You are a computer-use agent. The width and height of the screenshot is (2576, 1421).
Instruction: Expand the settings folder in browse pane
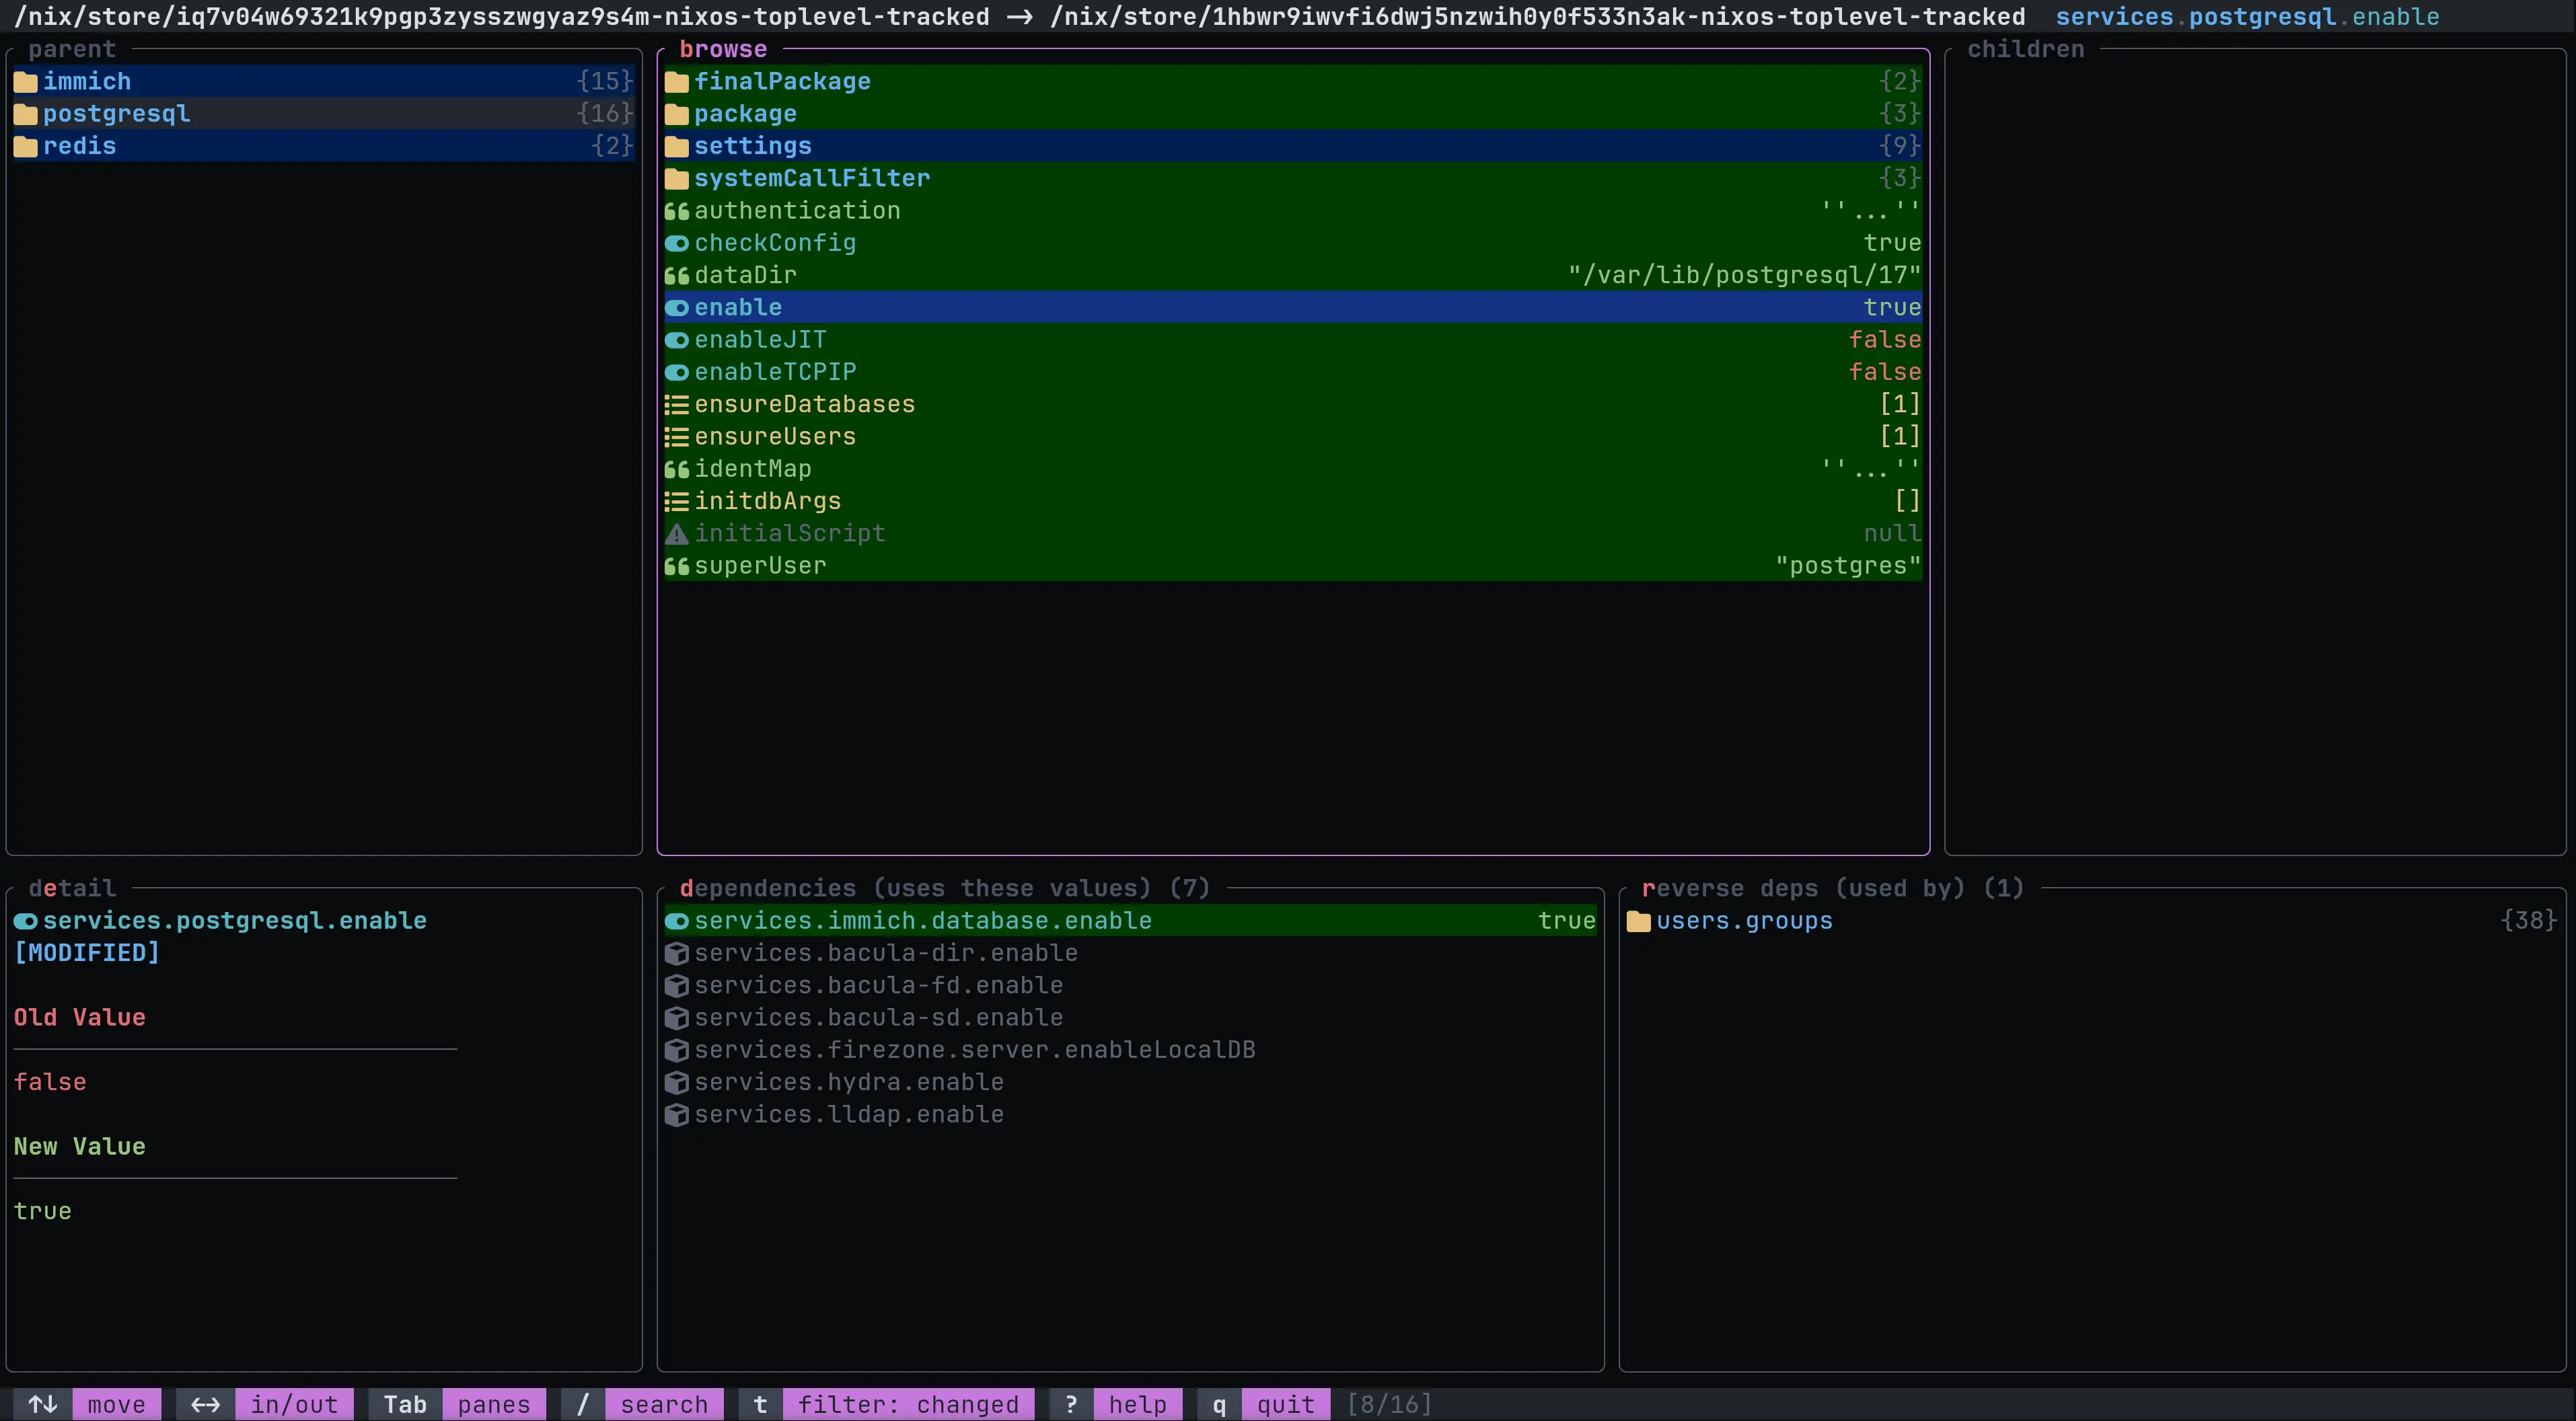(x=753, y=146)
